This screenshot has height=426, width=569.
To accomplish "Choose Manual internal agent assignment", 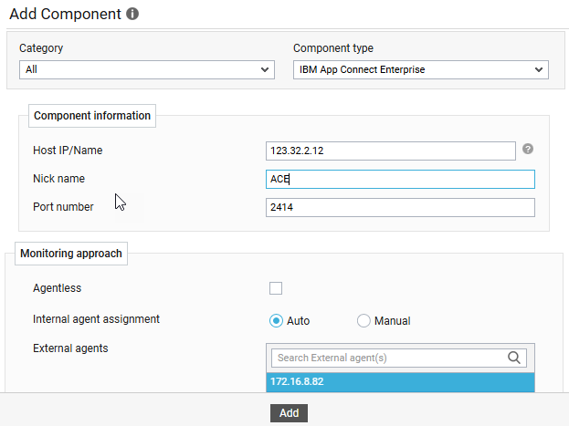I will (364, 320).
